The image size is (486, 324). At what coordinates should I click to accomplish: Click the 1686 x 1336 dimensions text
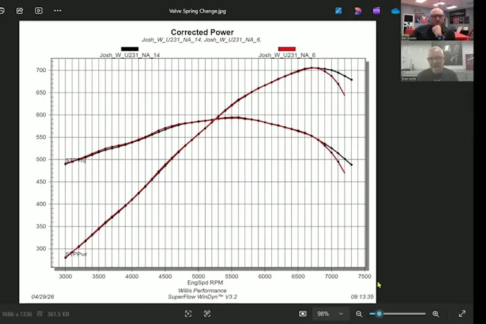pyautogui.click(x=17, y=314)
